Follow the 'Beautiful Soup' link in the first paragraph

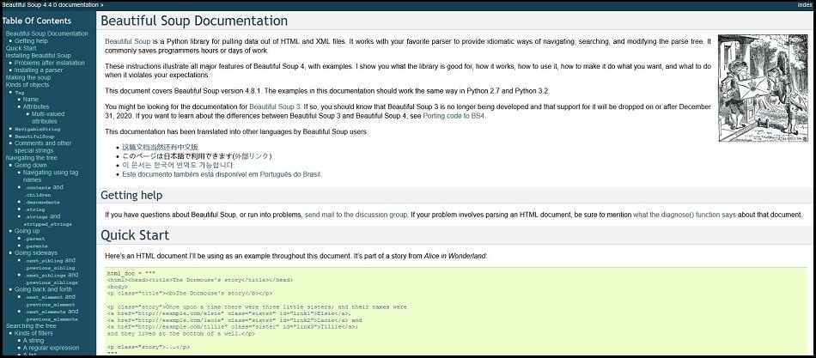[127, 41]
